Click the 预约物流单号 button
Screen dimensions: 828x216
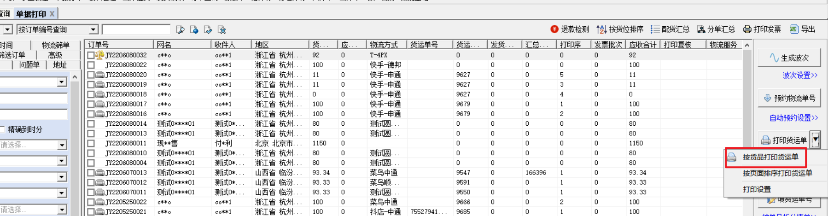pyautogui.click(x=789, y=98)
